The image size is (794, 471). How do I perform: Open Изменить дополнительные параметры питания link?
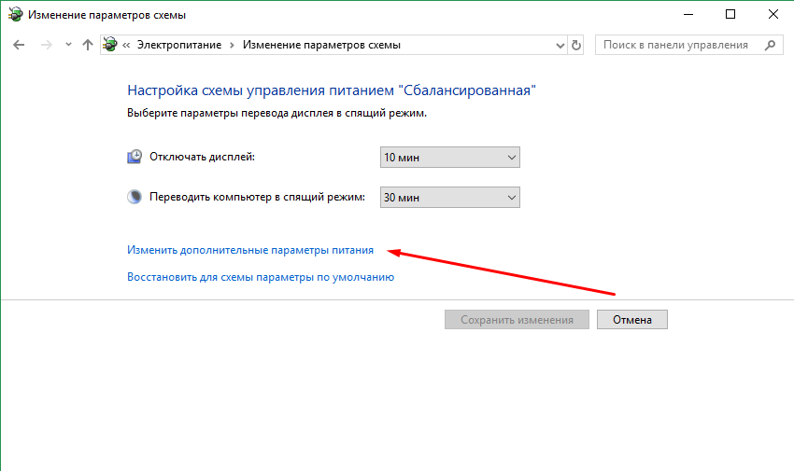(250, 250)
